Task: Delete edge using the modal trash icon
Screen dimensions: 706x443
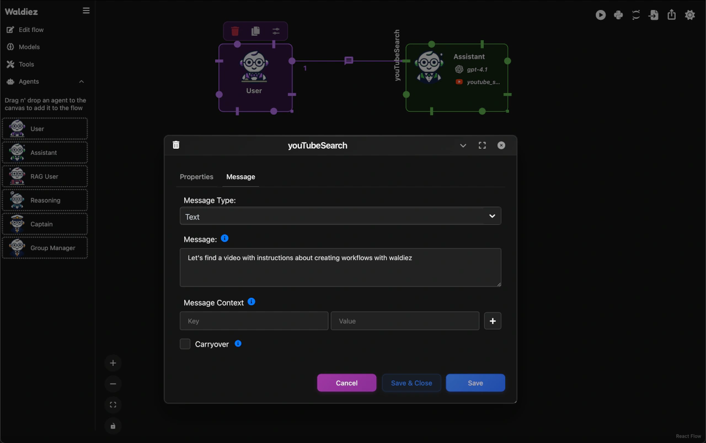Action: pyautogui.click(x=176, y=145)
